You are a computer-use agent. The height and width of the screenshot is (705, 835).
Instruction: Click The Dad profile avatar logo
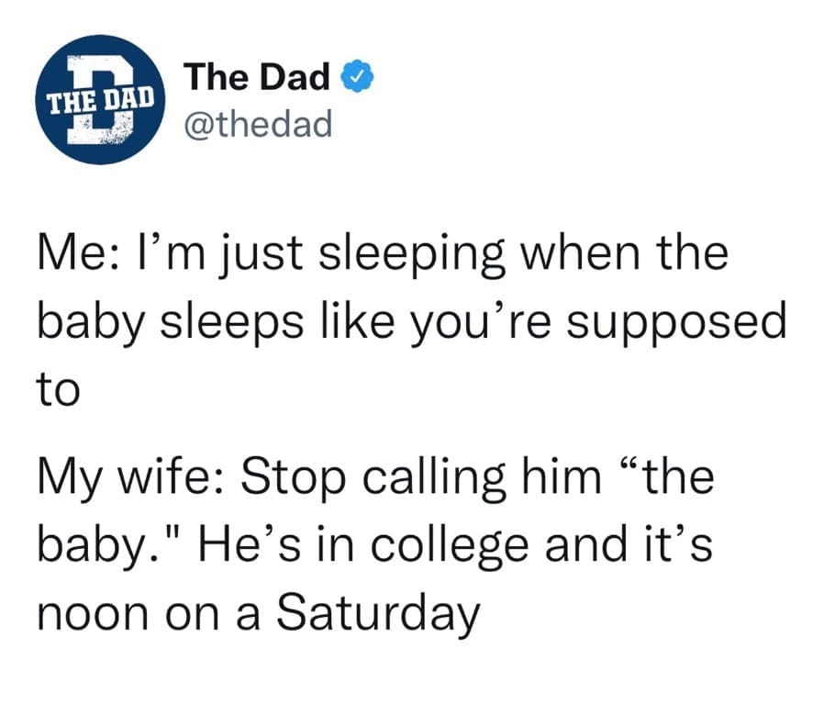[103, 100]
